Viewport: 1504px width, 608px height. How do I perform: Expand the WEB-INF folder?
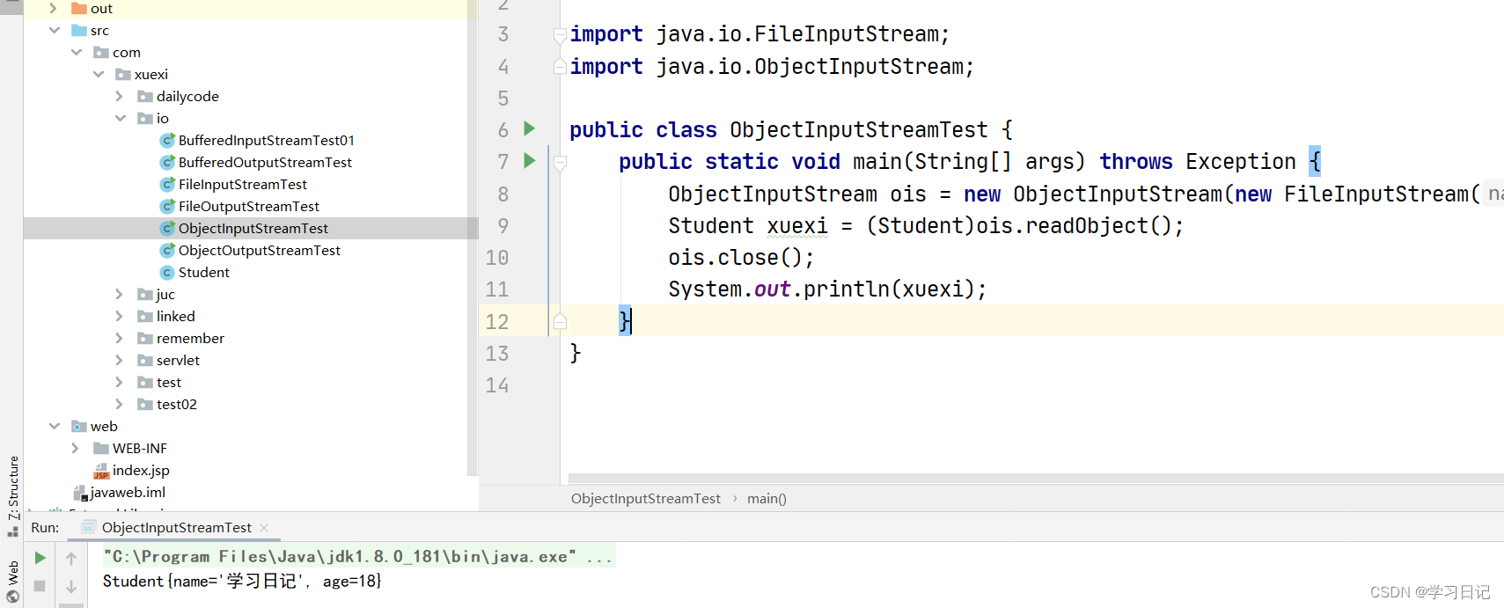point(76,448)
